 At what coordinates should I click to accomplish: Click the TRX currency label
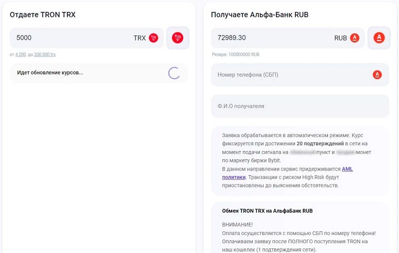(x=140, y=38)
